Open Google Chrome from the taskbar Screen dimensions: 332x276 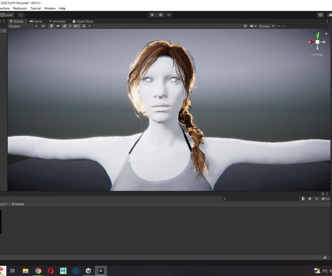point(38,270)
